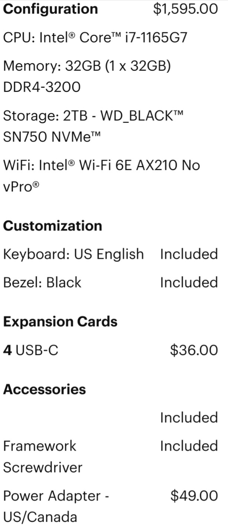Select the Power Adapter - US/Canada item
The width and height of the screenshot is (228, 527).
tap(55, 507)
